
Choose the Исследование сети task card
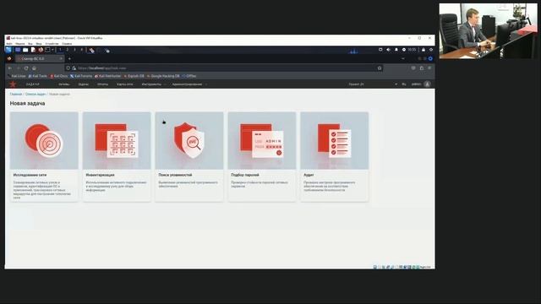[44, 157]
